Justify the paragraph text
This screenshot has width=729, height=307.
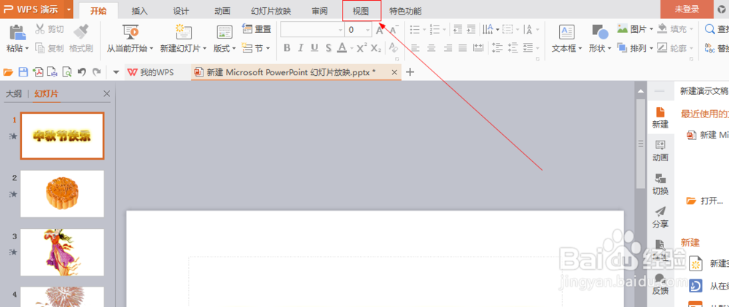coord(463,48)
